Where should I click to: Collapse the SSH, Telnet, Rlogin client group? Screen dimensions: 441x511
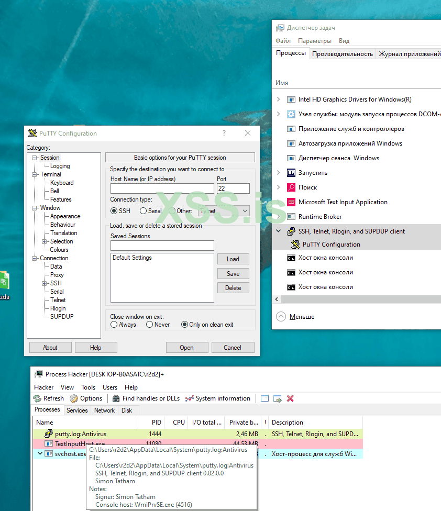278,231
